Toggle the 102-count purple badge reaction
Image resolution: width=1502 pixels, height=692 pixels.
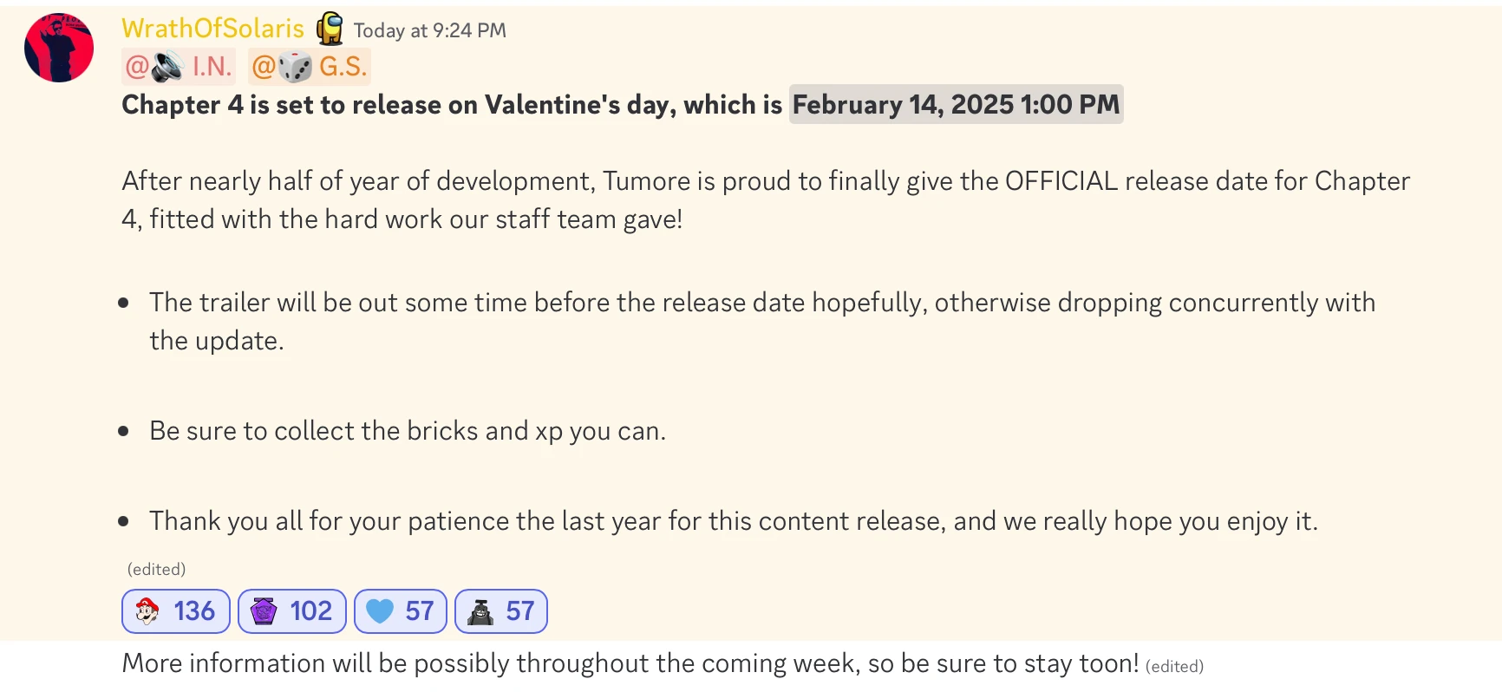[291, 611]
